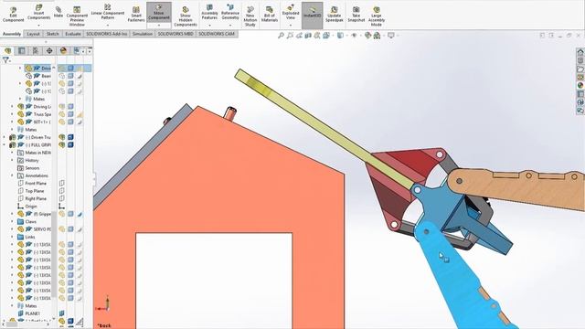
Task: Click the Edit Component tool
Action: 13,15
